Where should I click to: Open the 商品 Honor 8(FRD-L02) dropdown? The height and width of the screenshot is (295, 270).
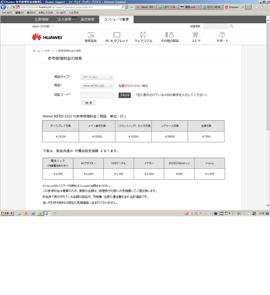[97, 86]
